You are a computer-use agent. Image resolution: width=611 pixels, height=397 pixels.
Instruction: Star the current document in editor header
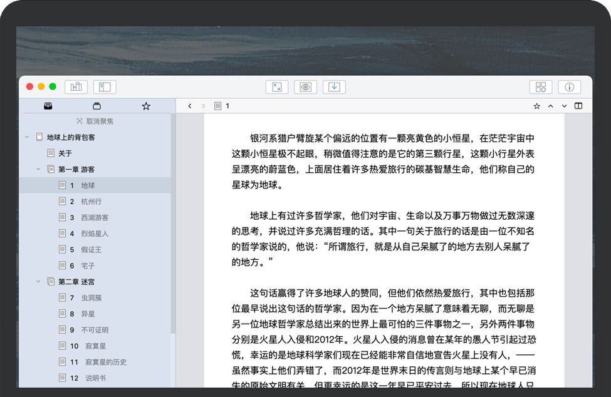point(536,106)
